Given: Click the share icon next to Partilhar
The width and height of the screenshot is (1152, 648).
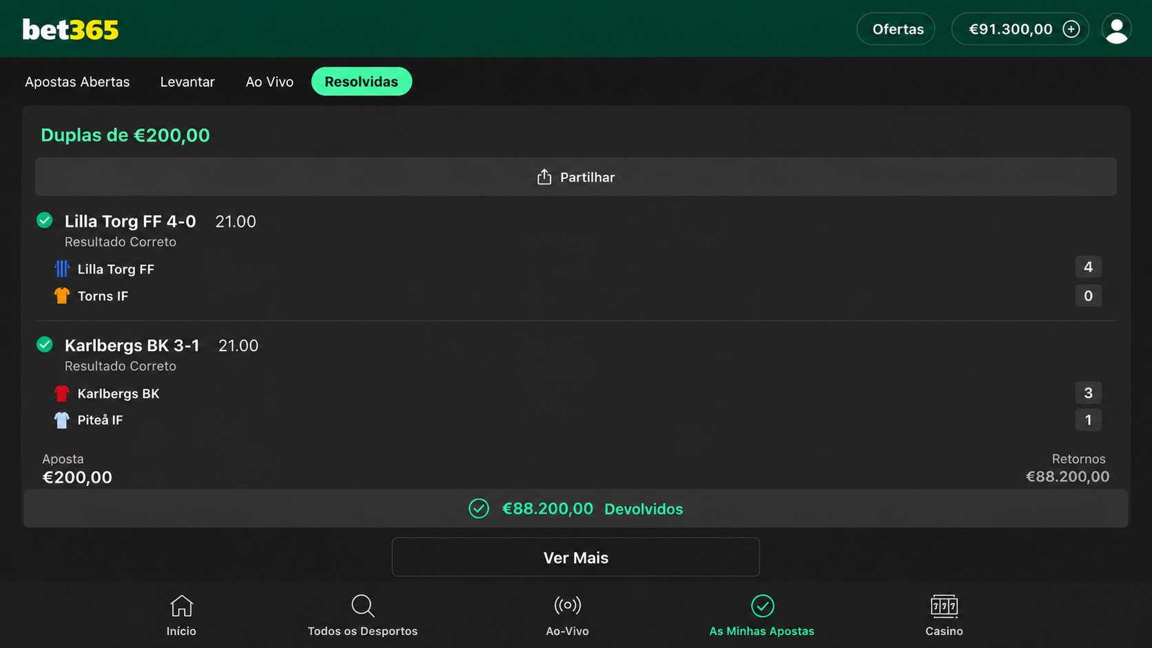Looking at the screenshot, I should tap(544, 177).
